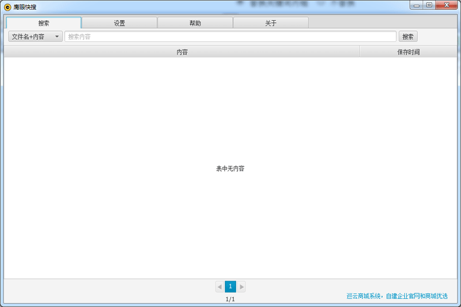461x307 pixels.
Task: Click the 鹰眼快搜 title bar text
Action: coord(25,7)
